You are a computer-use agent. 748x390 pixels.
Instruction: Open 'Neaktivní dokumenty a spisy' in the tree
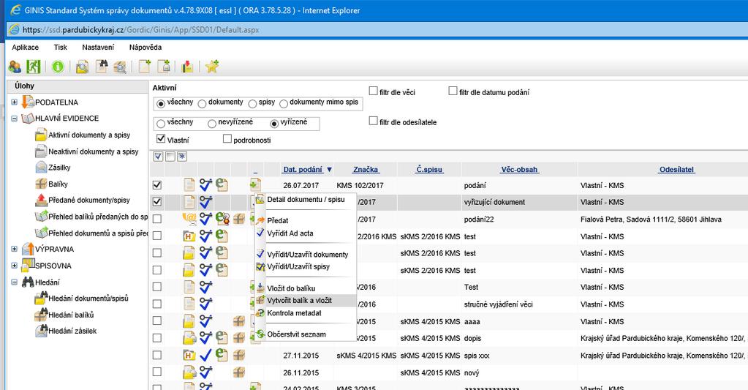[x=94, y=151]
